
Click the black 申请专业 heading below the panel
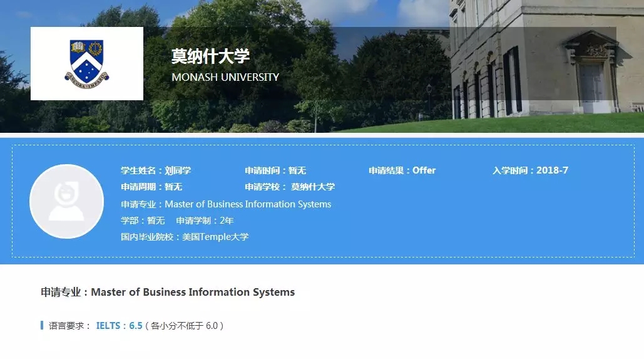pos(168,293)
